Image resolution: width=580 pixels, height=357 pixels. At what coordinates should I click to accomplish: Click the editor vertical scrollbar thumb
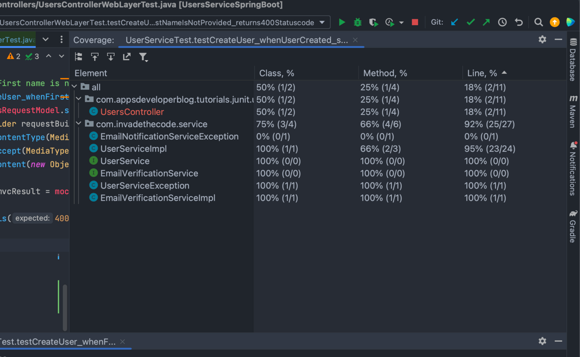65,307
